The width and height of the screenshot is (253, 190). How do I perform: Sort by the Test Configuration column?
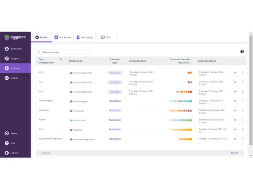pos(61,59)
